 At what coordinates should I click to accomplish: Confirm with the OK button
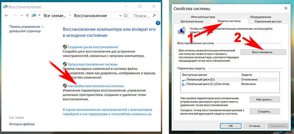click(x=231, y=126)
